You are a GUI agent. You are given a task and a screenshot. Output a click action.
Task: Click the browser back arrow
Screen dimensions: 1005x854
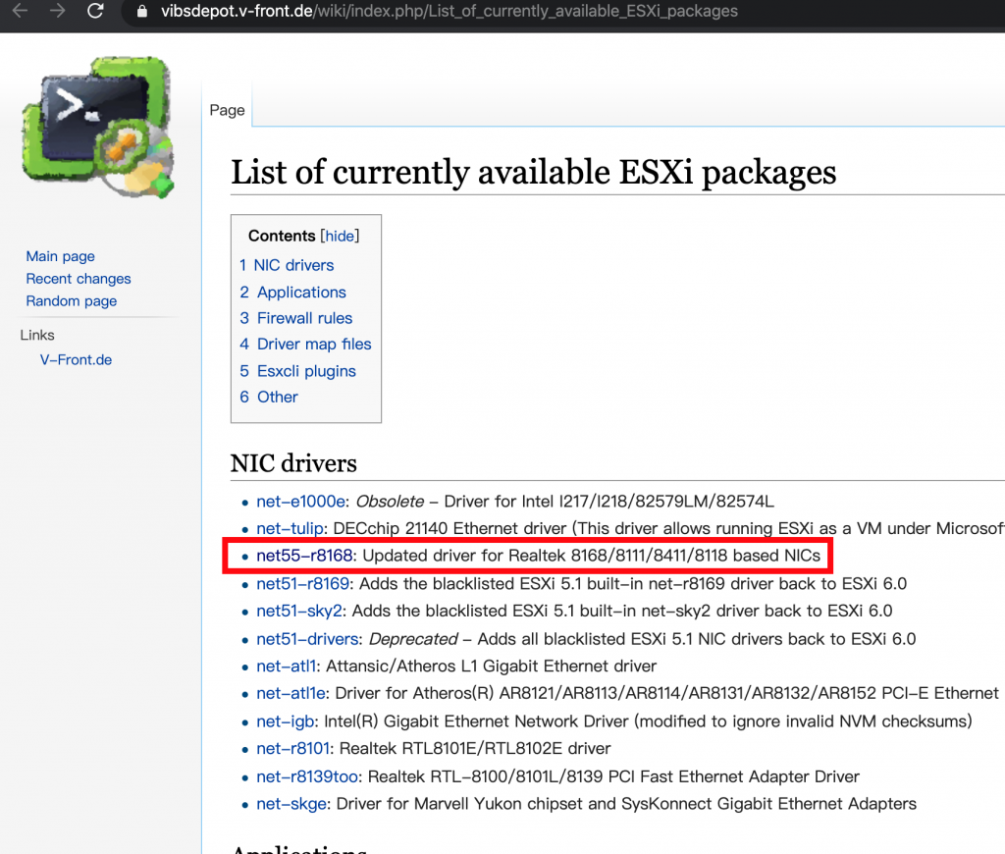[x=22, y=12]
